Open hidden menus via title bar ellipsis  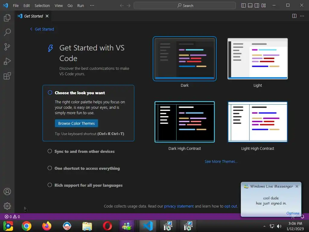point(92,5)
